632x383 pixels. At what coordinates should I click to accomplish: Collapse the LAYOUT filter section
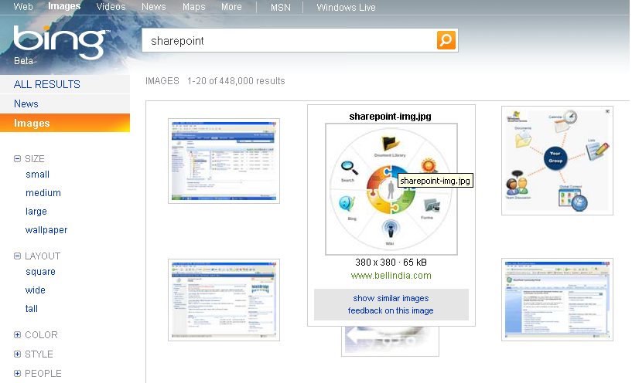click(17, 256)
